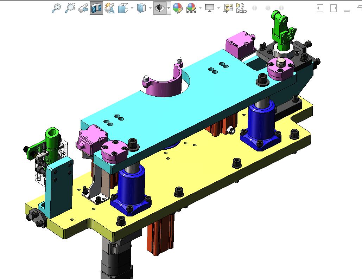The height and width of the screenshot is (279, 362).
Task: Click the display pane icon right of monitor
Action: (x=228, y=8)
